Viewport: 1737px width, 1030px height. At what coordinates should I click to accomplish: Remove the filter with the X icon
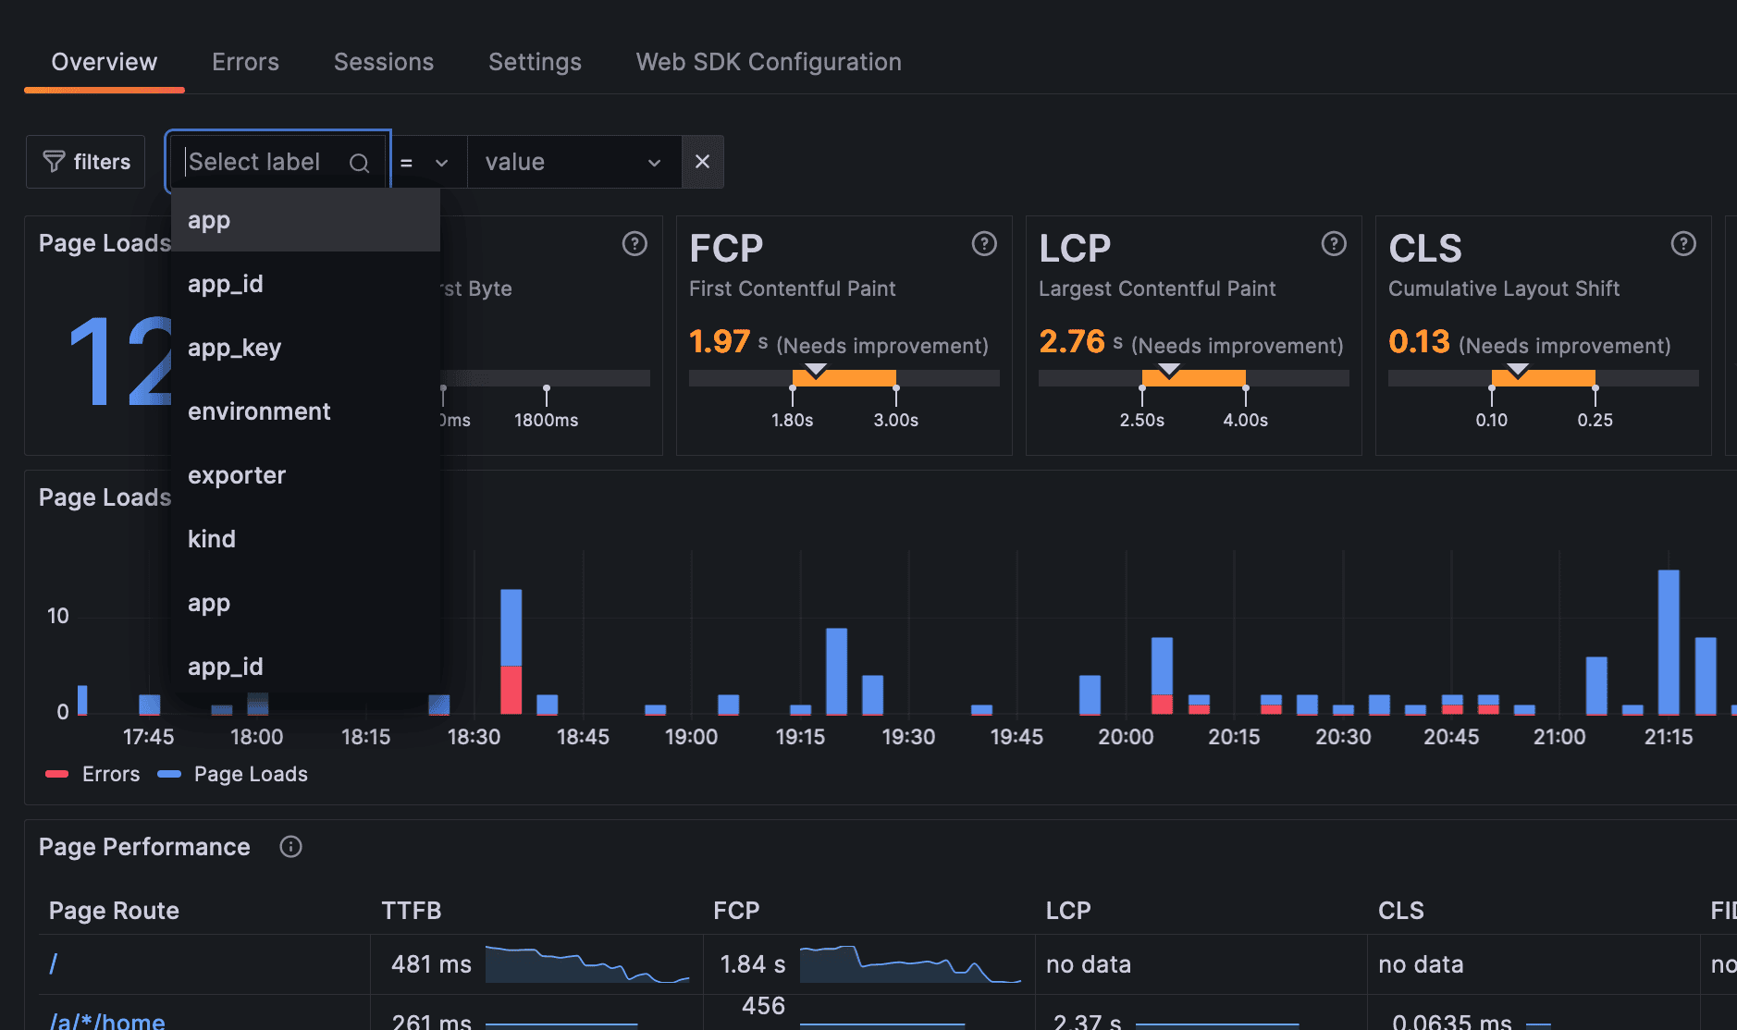click(x=702, y=162)
